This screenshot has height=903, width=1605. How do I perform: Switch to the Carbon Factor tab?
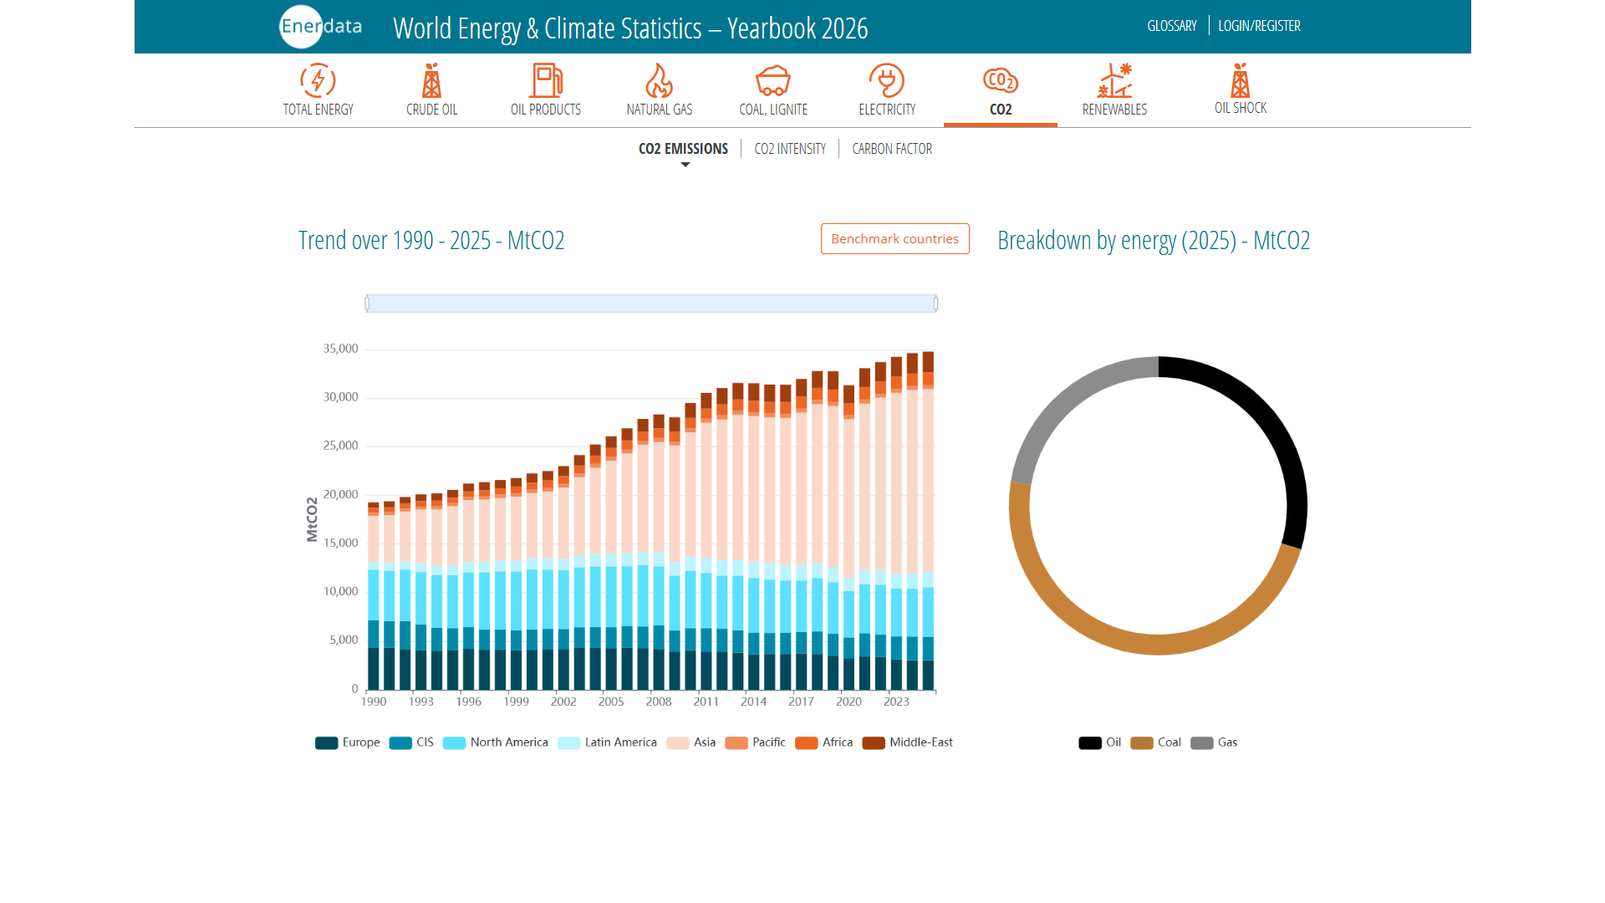pyautogui.click(x=892, y=149)
